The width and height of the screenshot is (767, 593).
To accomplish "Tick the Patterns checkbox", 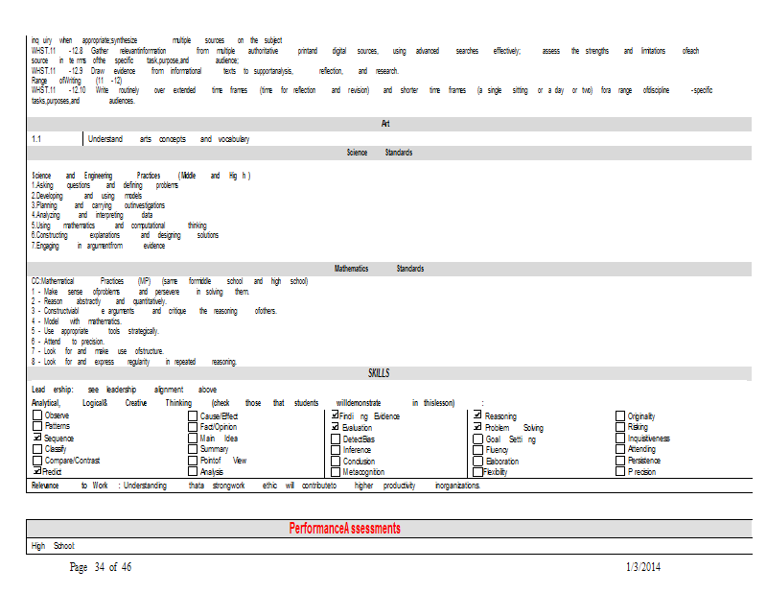I will click(x=37, y=425).
